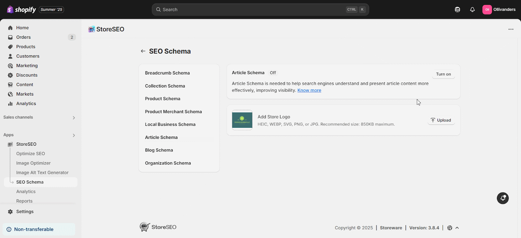Open the three-dot app menu

(x=511, y=29)
